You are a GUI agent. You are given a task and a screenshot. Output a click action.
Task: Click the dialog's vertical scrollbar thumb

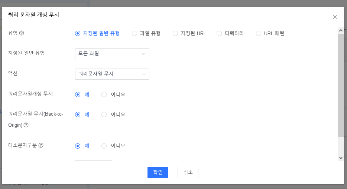[x=341, y=86]
